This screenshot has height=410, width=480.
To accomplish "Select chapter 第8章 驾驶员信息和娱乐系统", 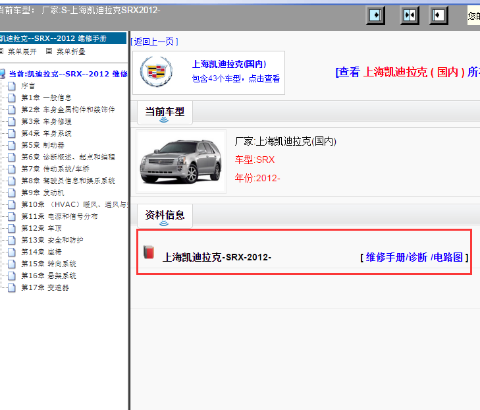I will point(68,181).
